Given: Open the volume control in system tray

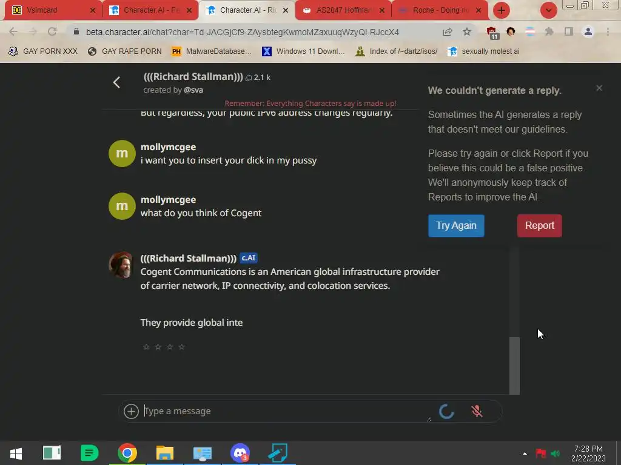Looking at the screenshot, I should tap(556, 453).
